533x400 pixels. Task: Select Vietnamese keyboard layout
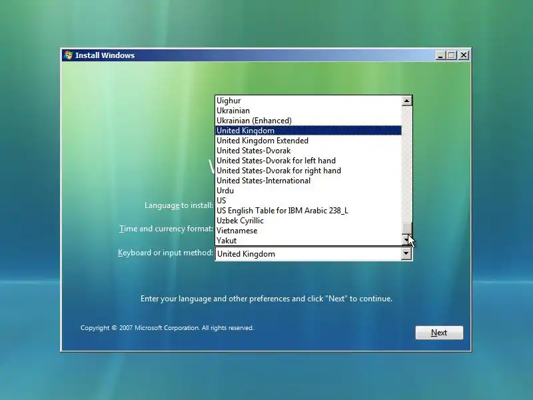pyautogui.click(x=308, y=231)
